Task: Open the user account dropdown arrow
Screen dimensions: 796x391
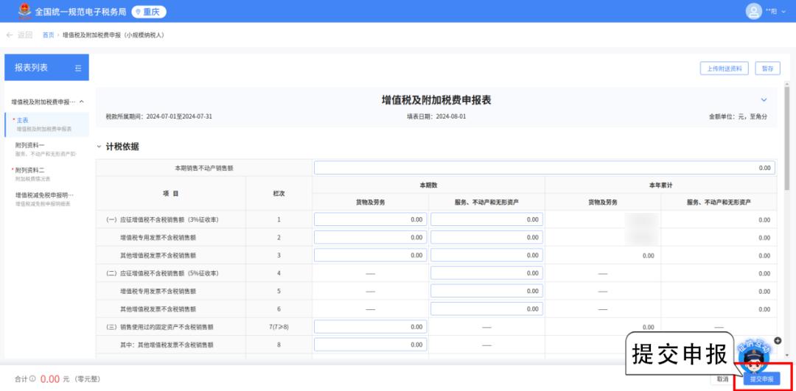Action: [x=783, y=12]
